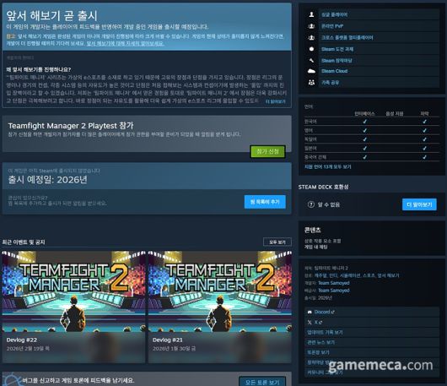Open the Devlog #22 announcement thumbnail
The width and height of the screenshot is (447, 386).
pyautogui.click(x=73, y=291)
